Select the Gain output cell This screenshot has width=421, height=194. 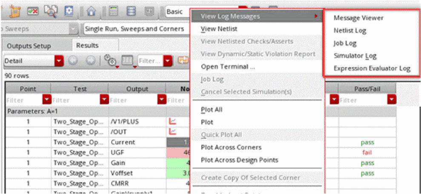click(137, 163)
